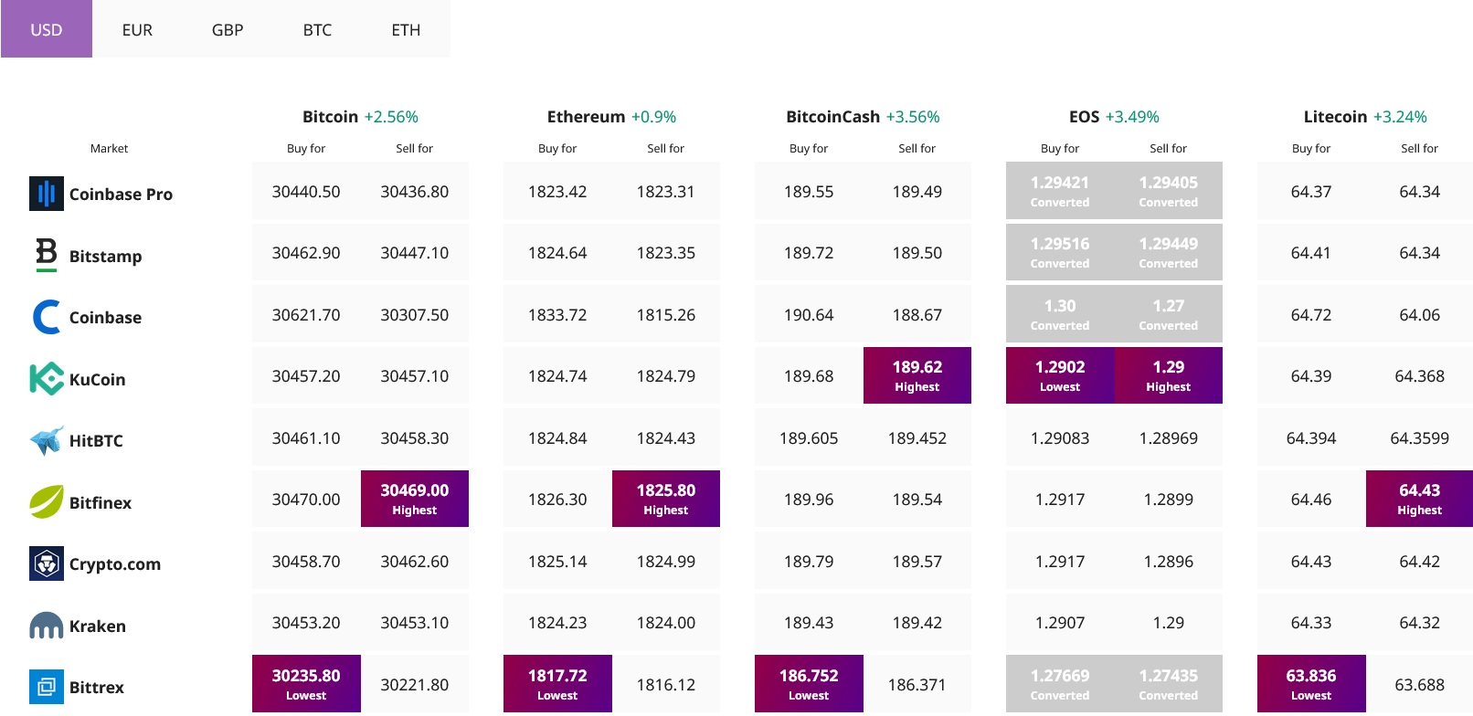Click the Bitfinex leaf logo

point(47,502)
